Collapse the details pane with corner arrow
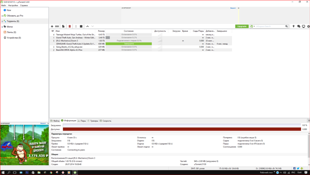Image resolution: width=310 pixels, height=175 pixels. click(x=309, y=120)
